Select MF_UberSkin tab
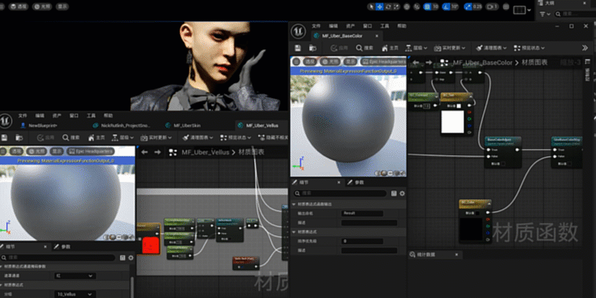The width and height of the screenshot is (596, 298). 184,125
